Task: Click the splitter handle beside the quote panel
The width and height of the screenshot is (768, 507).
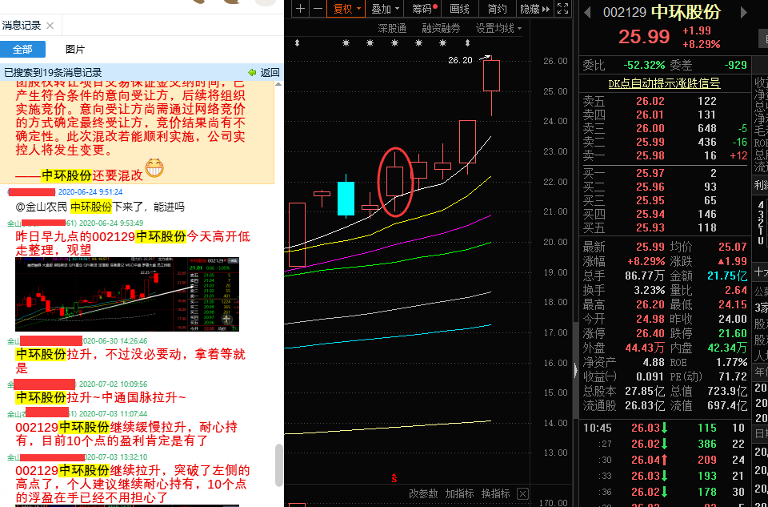Action: (576, 372)
